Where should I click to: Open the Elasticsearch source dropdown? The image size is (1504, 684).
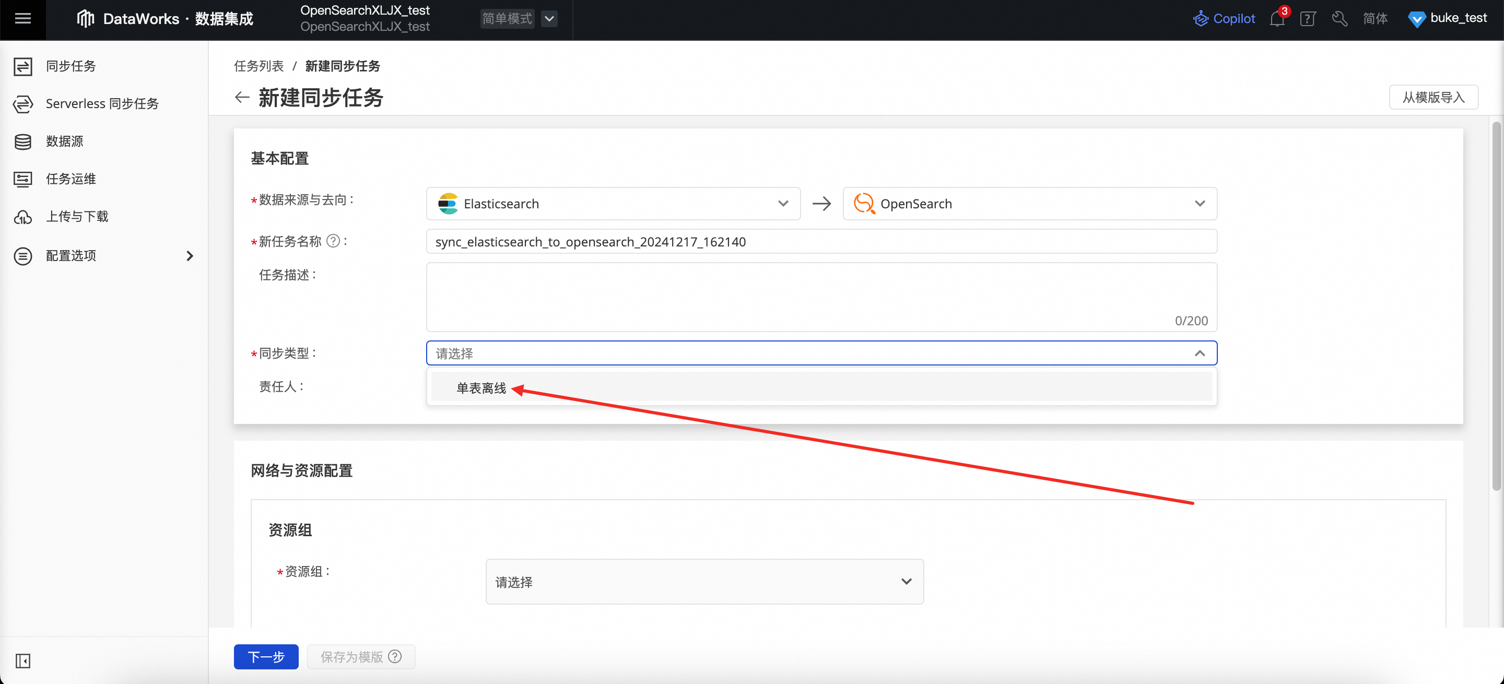coord(613,204)
